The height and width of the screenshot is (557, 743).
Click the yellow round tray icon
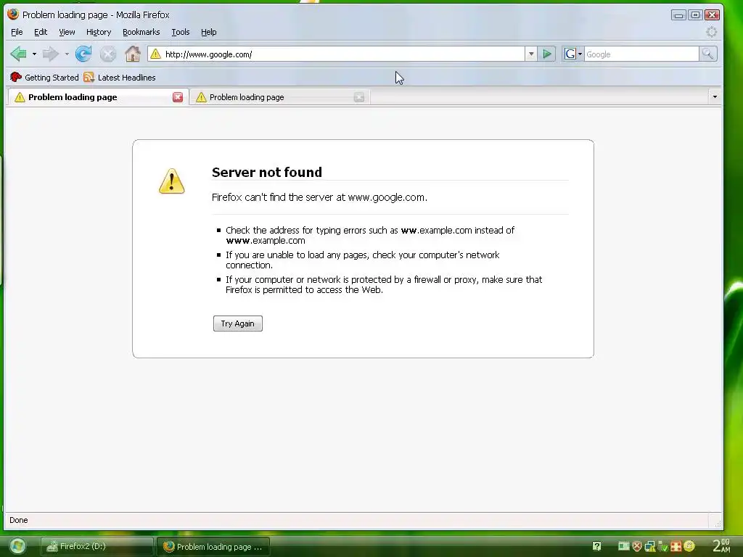point(689,546)
